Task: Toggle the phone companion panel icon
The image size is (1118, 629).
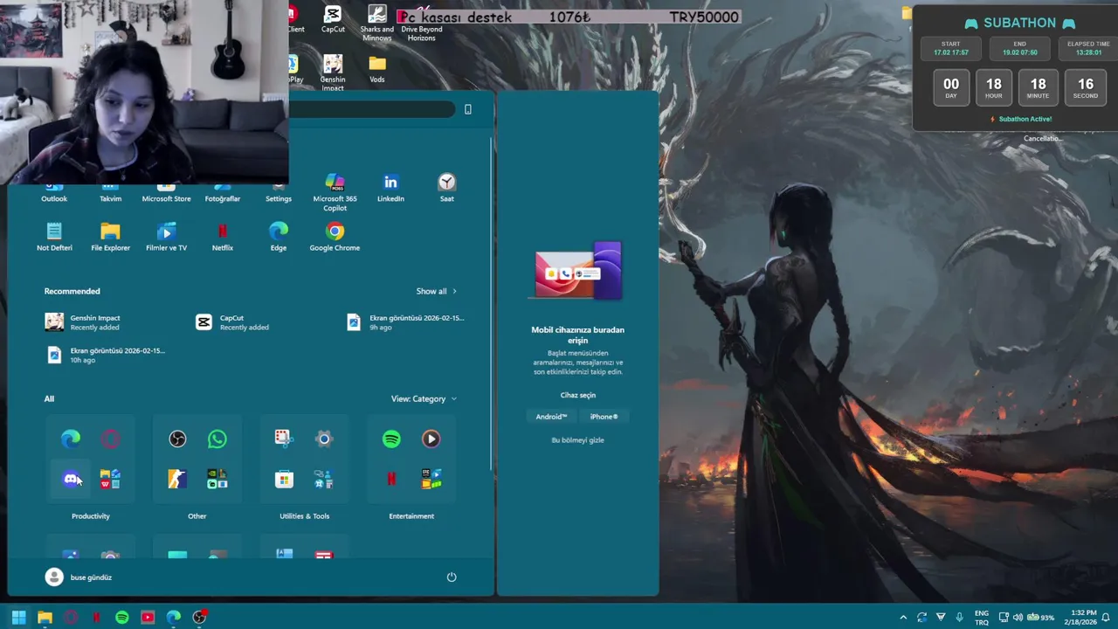Action: tap(468, 109)
